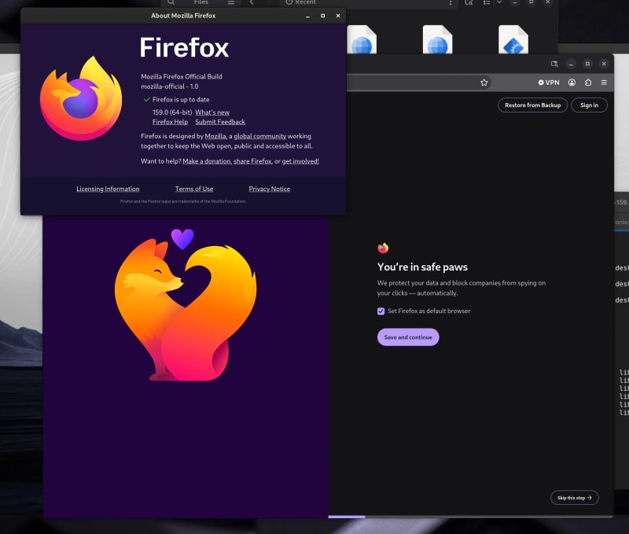Screen dimensions: 629x534
Task: Click Restore from Backup
Action: click(x=532, y=105)
